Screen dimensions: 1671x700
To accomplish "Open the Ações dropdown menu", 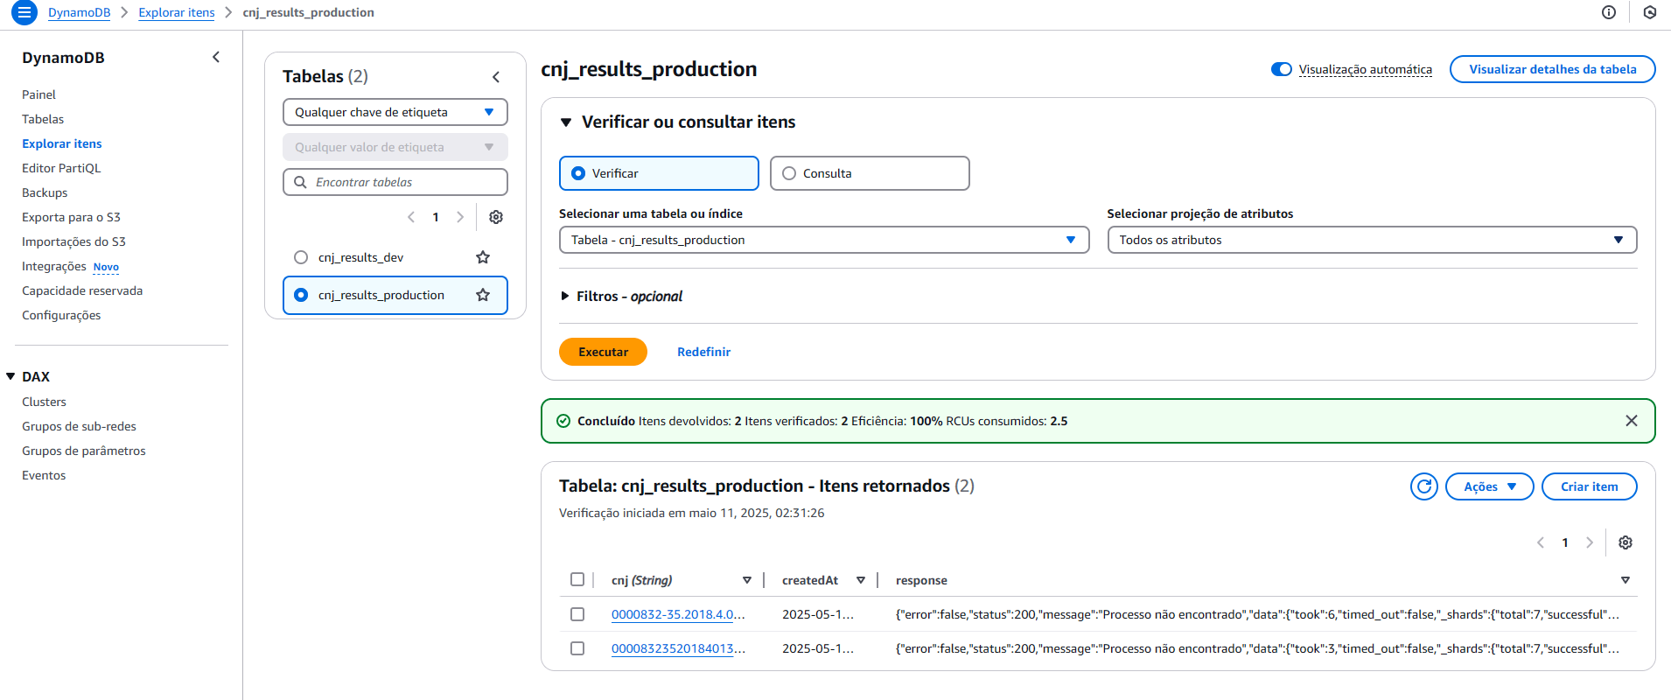I will (1490, 486).
